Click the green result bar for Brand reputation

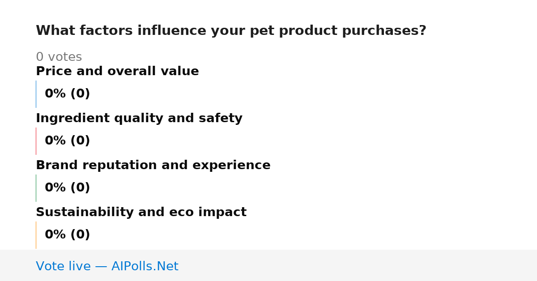(x=36, y=188)
